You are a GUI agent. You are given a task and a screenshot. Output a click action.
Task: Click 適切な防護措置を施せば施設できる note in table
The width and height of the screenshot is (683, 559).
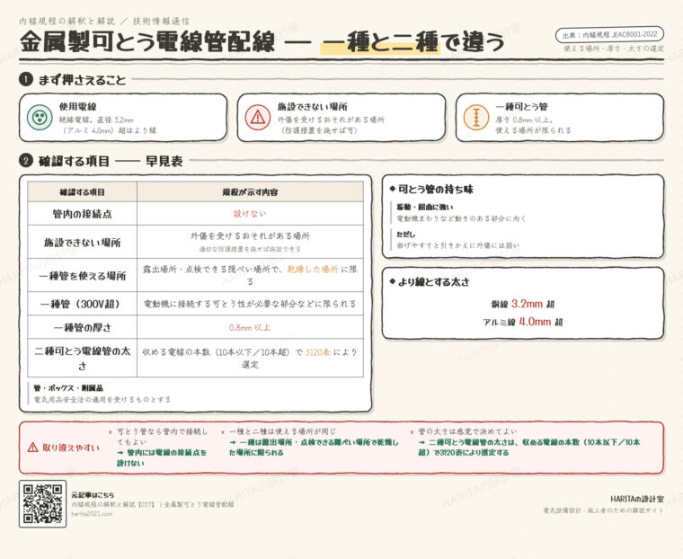[x=250, y=249]
